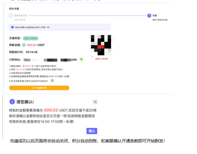Copy the payment address with green icon

[81, 59]
